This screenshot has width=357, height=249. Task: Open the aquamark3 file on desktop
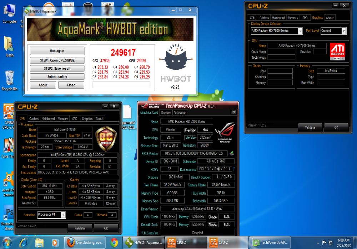click(x=128, y=117)
